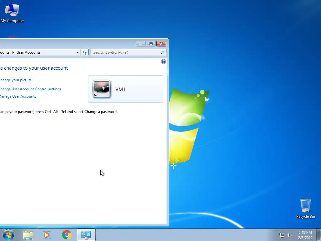Launch Windows Media Player from taskbar

click(47, 235)
